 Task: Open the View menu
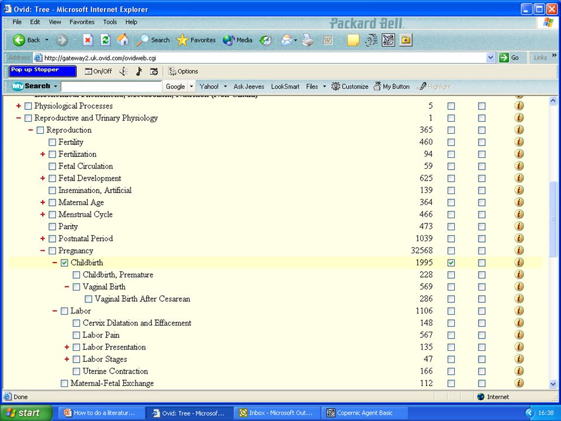click(x=55, y=22)
